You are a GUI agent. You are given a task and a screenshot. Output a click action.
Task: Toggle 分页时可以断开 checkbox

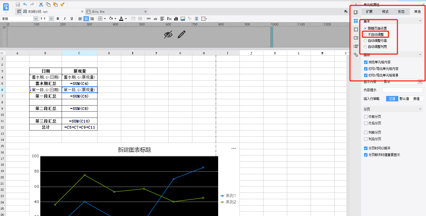(x=366, y=148)
